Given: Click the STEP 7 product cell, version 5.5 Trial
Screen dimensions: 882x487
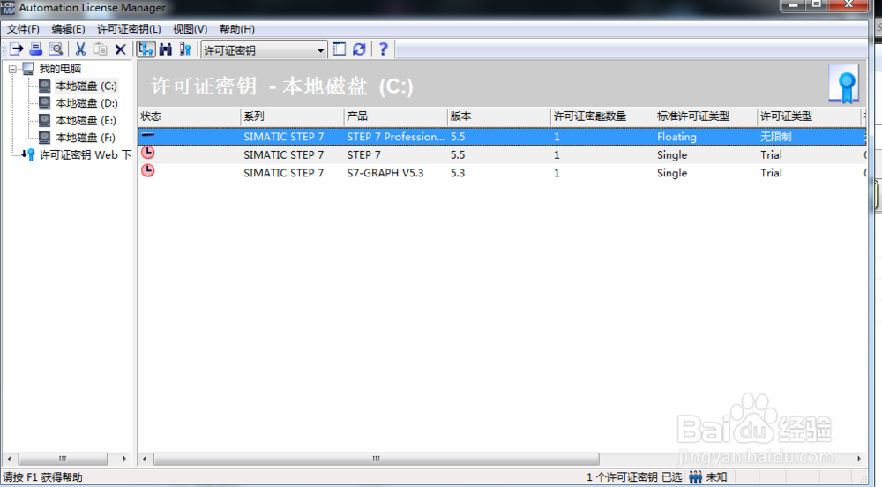Looking at the screenshot, I should (x=363, y=154).
